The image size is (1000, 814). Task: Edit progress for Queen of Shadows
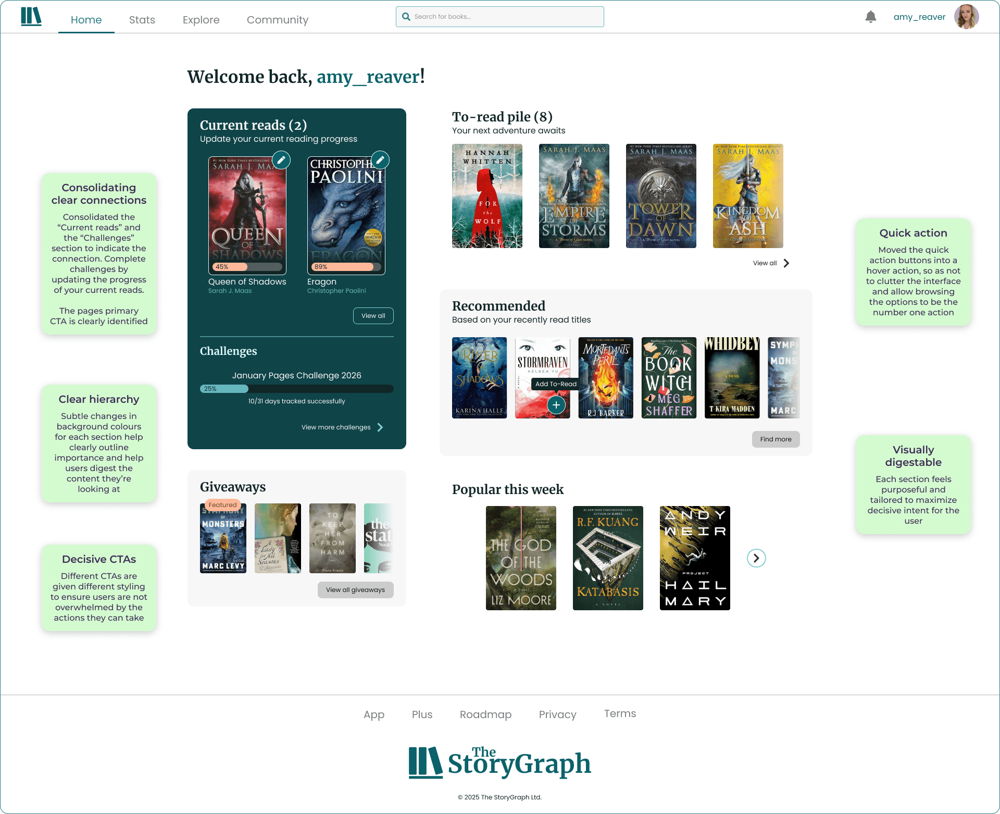click(x=281, y=160)
